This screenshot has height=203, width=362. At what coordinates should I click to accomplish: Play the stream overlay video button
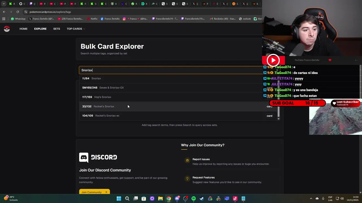[x=273, y=60]
